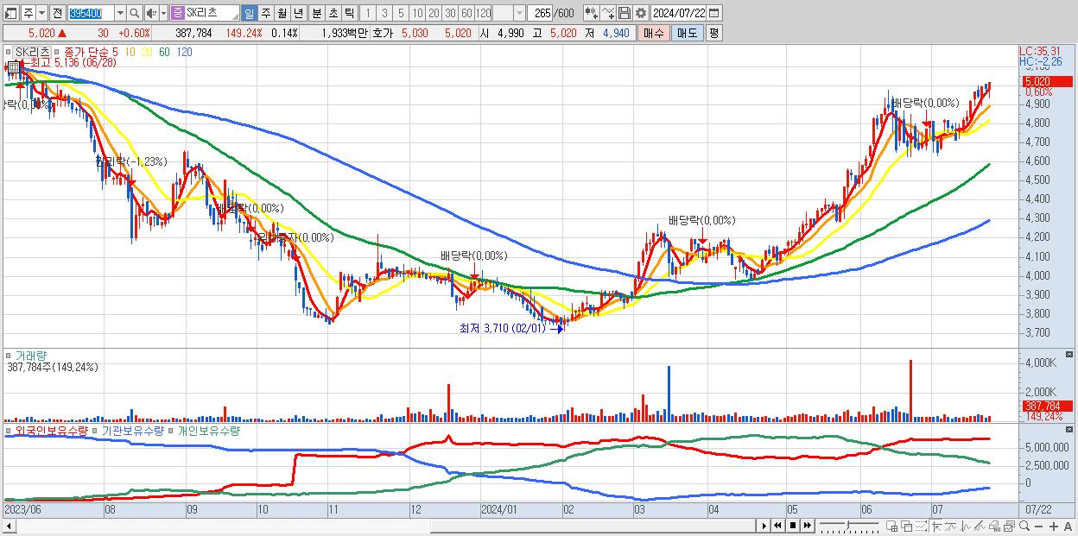Select the 일 daily chart period
The image size is (1078, 536).
(x=249, y=13)
